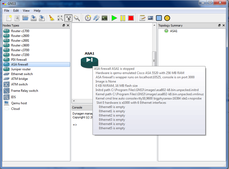Open console terminal for all devices

click(x=105, y=18)
